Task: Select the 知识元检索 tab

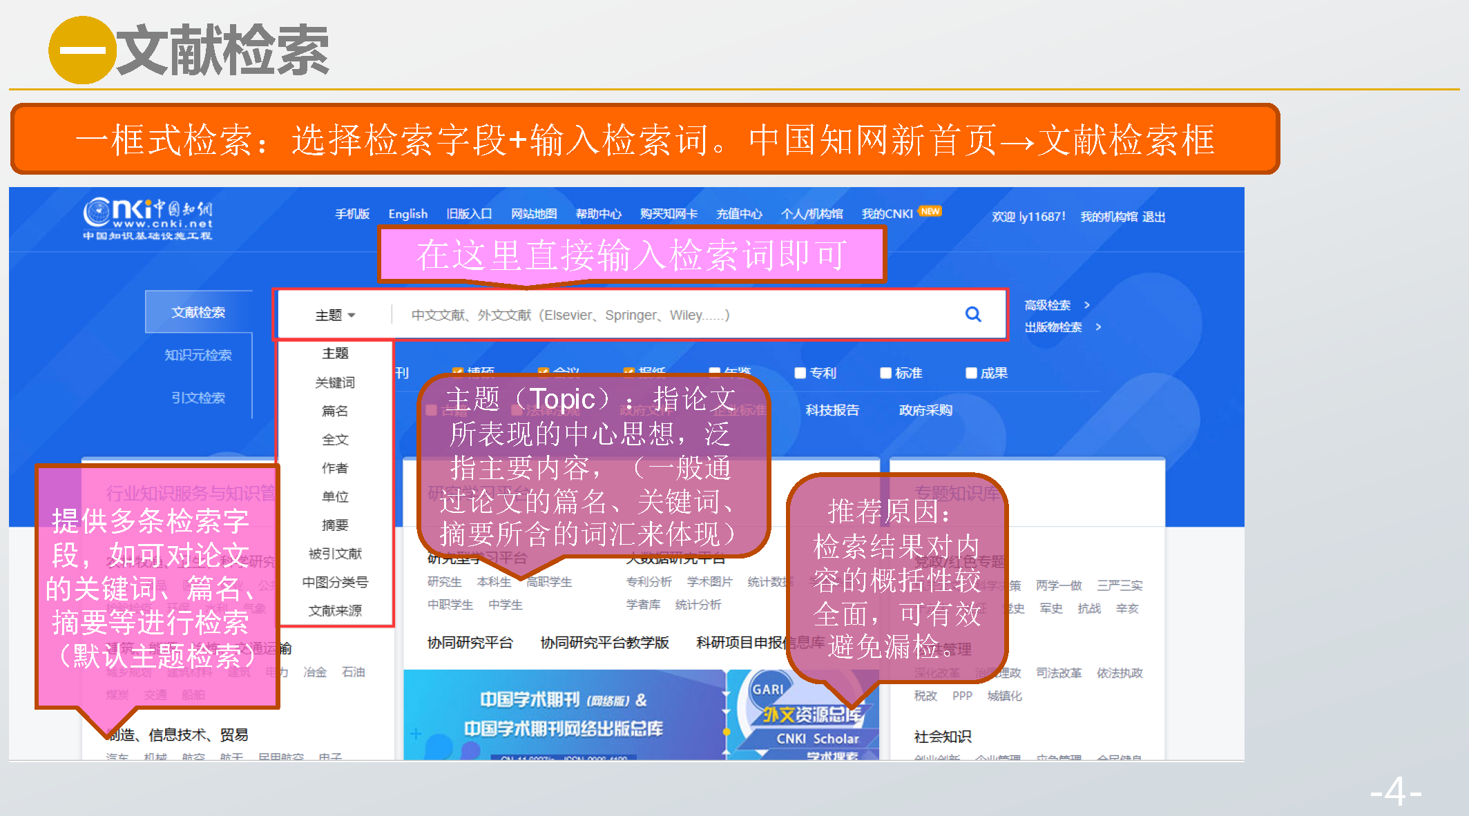Action: 198,355
